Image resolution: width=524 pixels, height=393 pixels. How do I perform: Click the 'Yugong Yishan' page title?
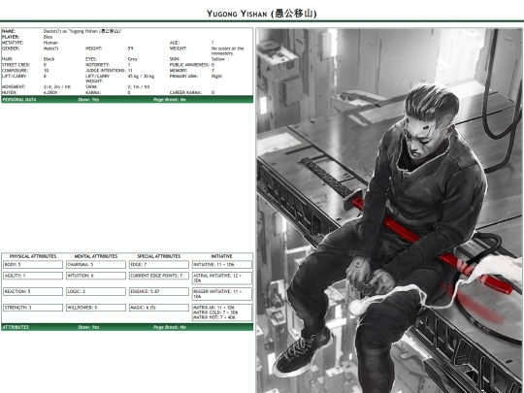[262, 14]
